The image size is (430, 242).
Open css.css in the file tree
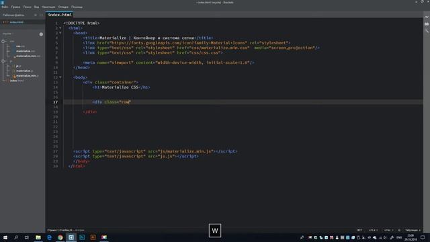coord(20,46)
